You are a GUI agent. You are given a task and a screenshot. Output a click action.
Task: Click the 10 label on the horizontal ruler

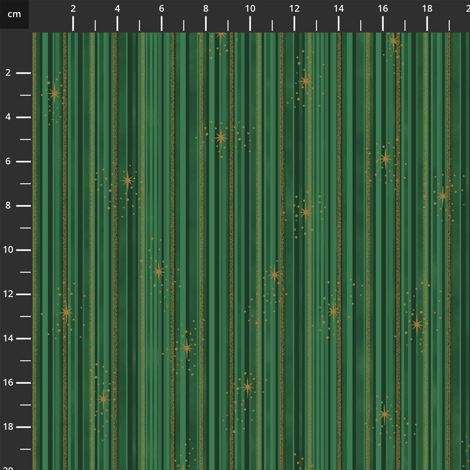tap(250, 9)
